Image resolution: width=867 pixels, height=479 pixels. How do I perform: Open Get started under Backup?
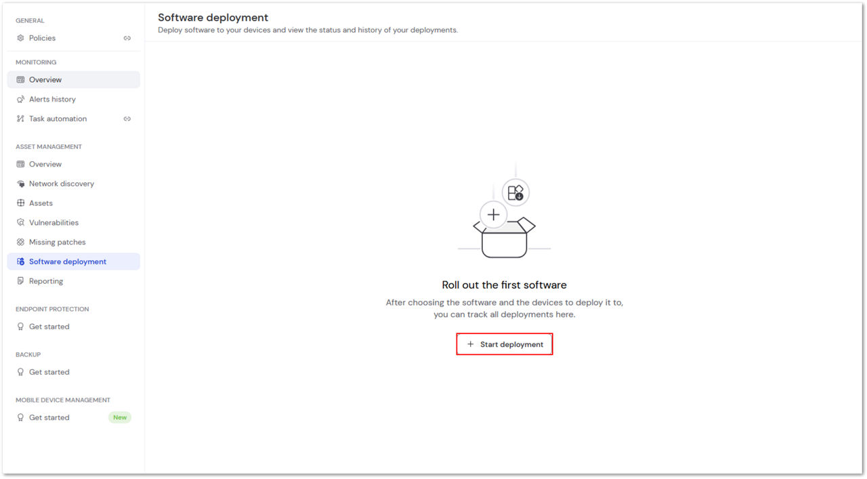[x=74, y=372]
